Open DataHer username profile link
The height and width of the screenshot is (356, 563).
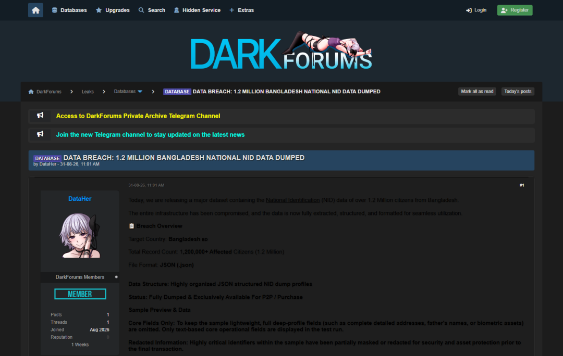click(80, 199)
